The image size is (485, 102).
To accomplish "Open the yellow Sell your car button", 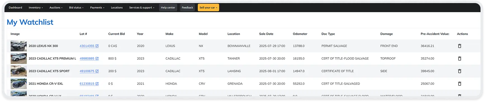I will point(208,8).
